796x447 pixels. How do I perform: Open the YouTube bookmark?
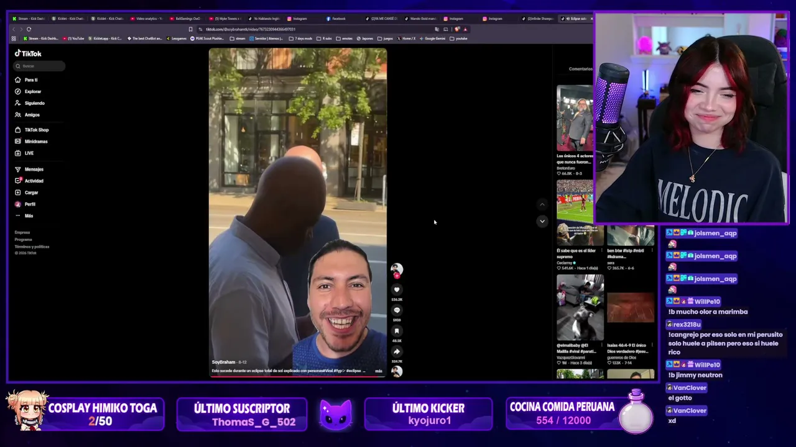pos(74,38)
